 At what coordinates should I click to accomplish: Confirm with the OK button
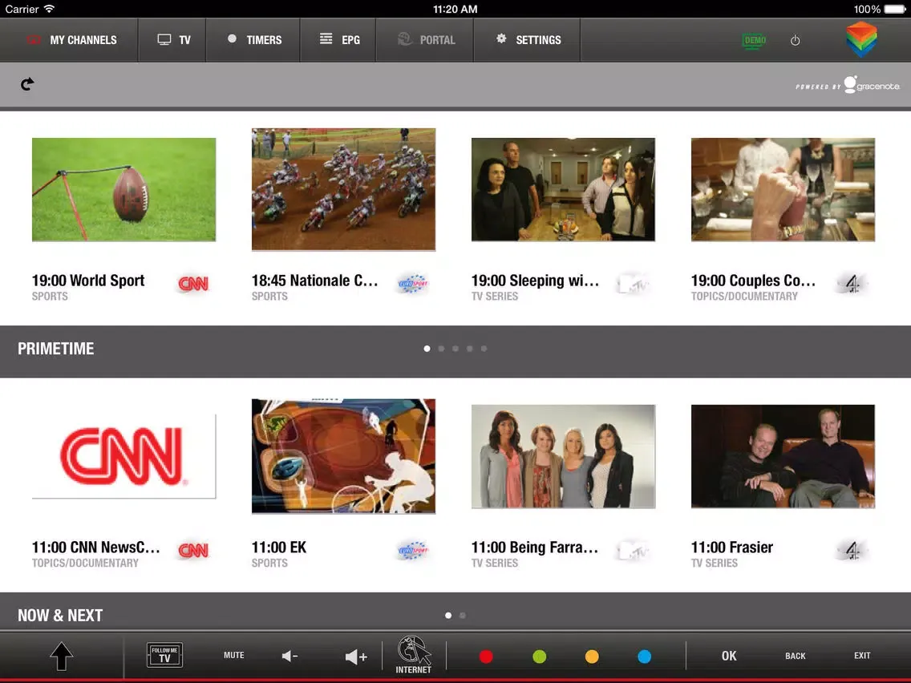[x=729, y=656]
